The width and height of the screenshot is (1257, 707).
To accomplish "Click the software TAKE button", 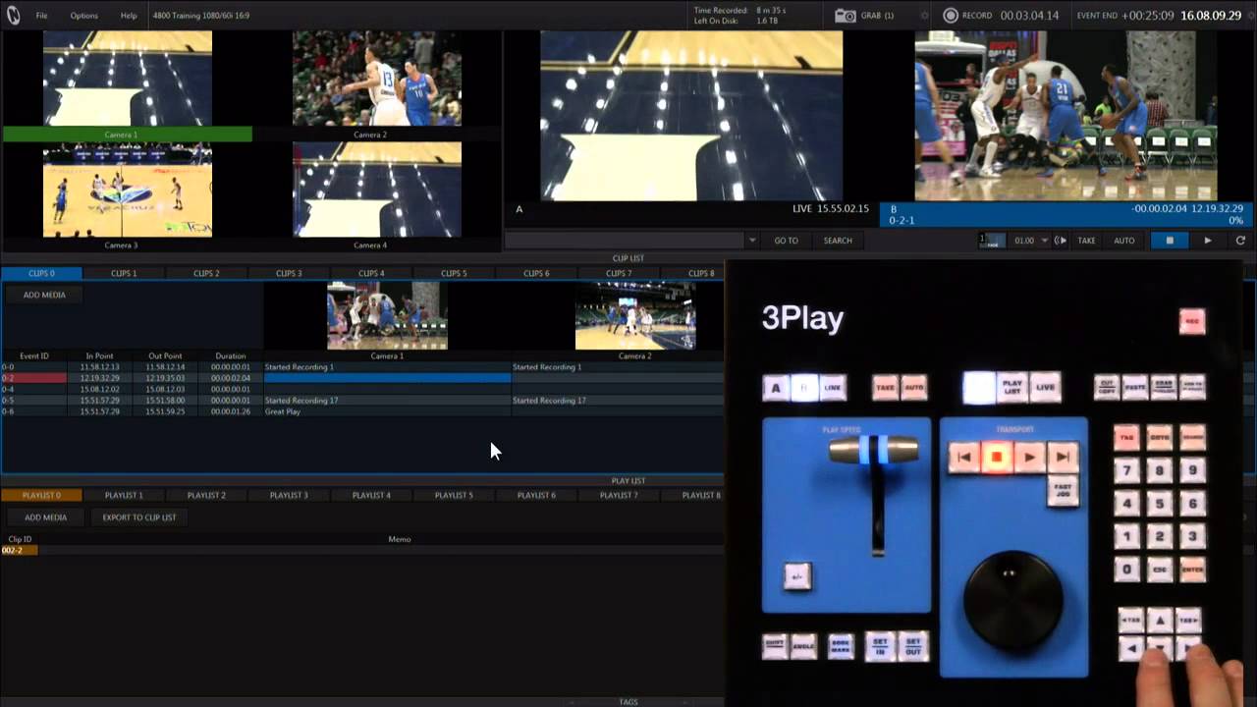I will click(1086, 241).
